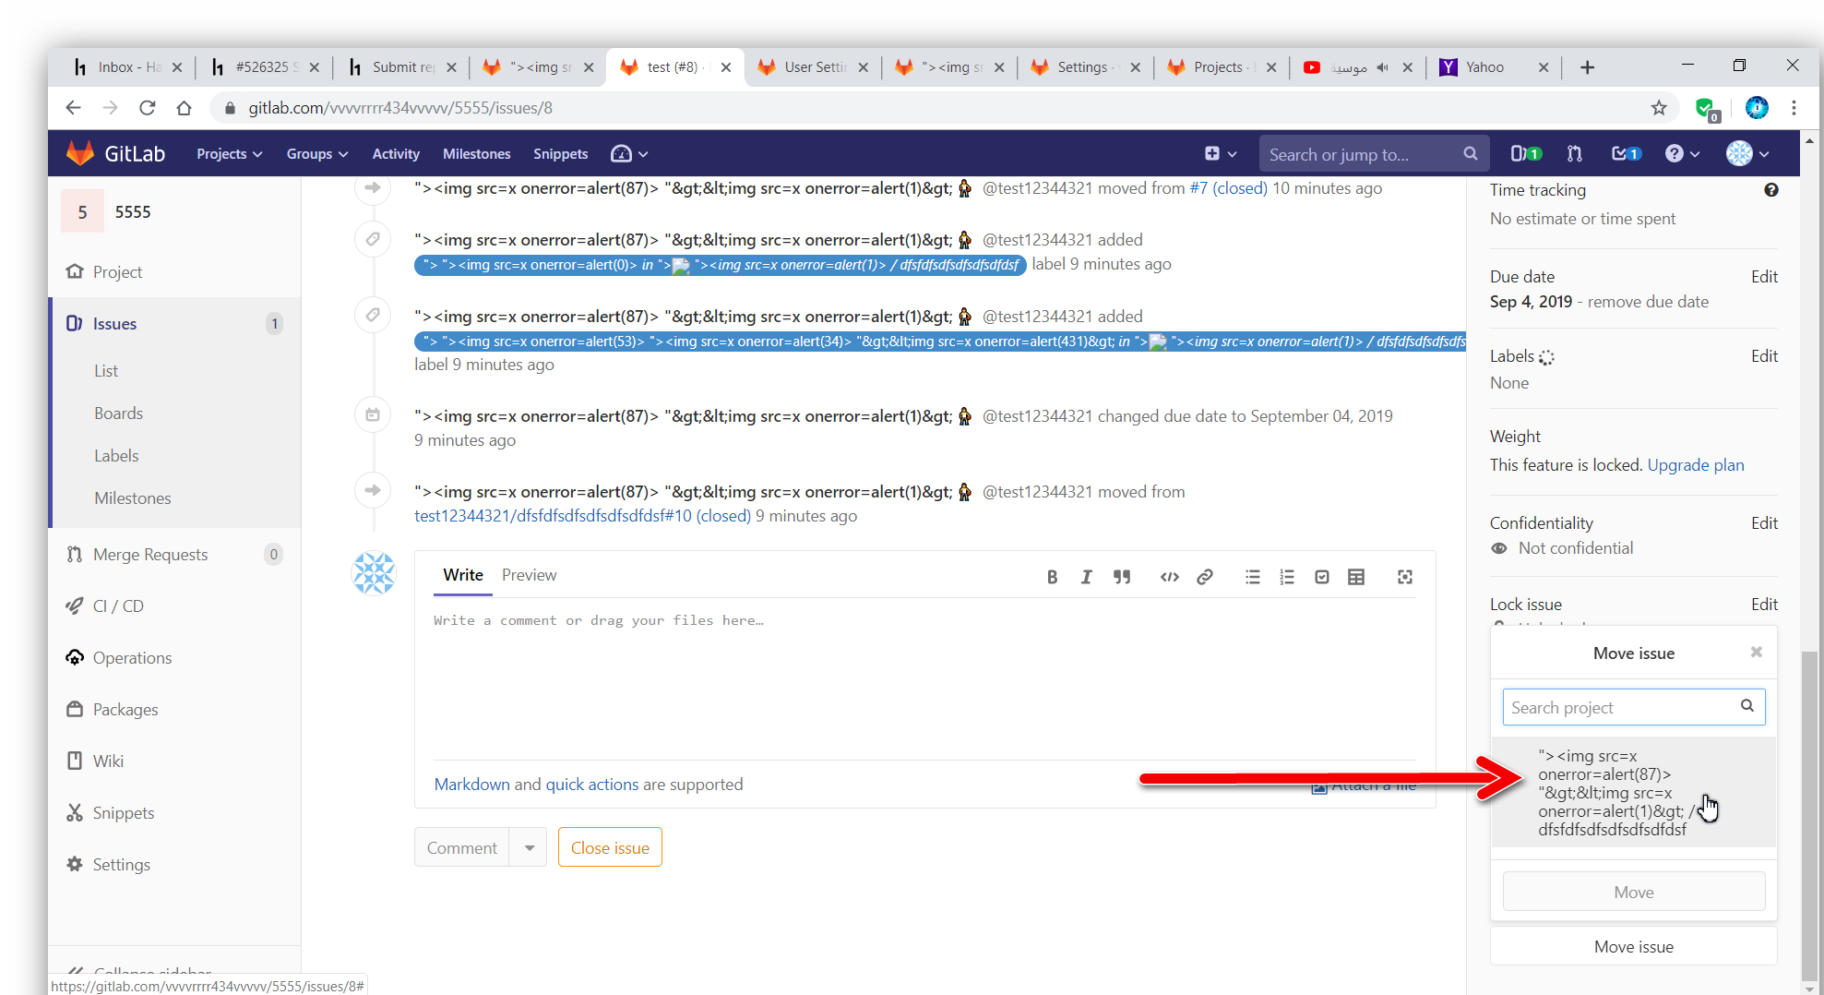Open the Upgrade plan link
Screen dimensions: 1824x995
click(1696, 465)
